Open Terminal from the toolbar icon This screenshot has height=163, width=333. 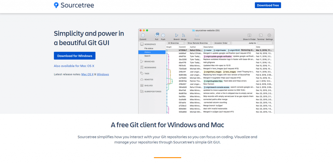coord(261,35)
